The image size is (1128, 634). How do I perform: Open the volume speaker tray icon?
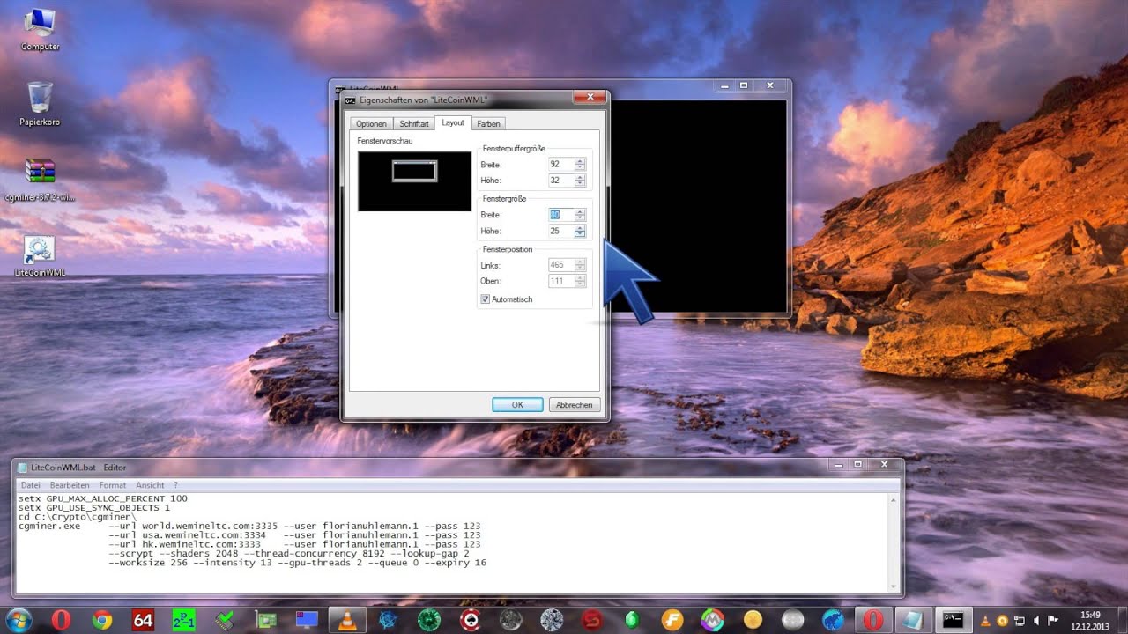[x=1035, y=620]
